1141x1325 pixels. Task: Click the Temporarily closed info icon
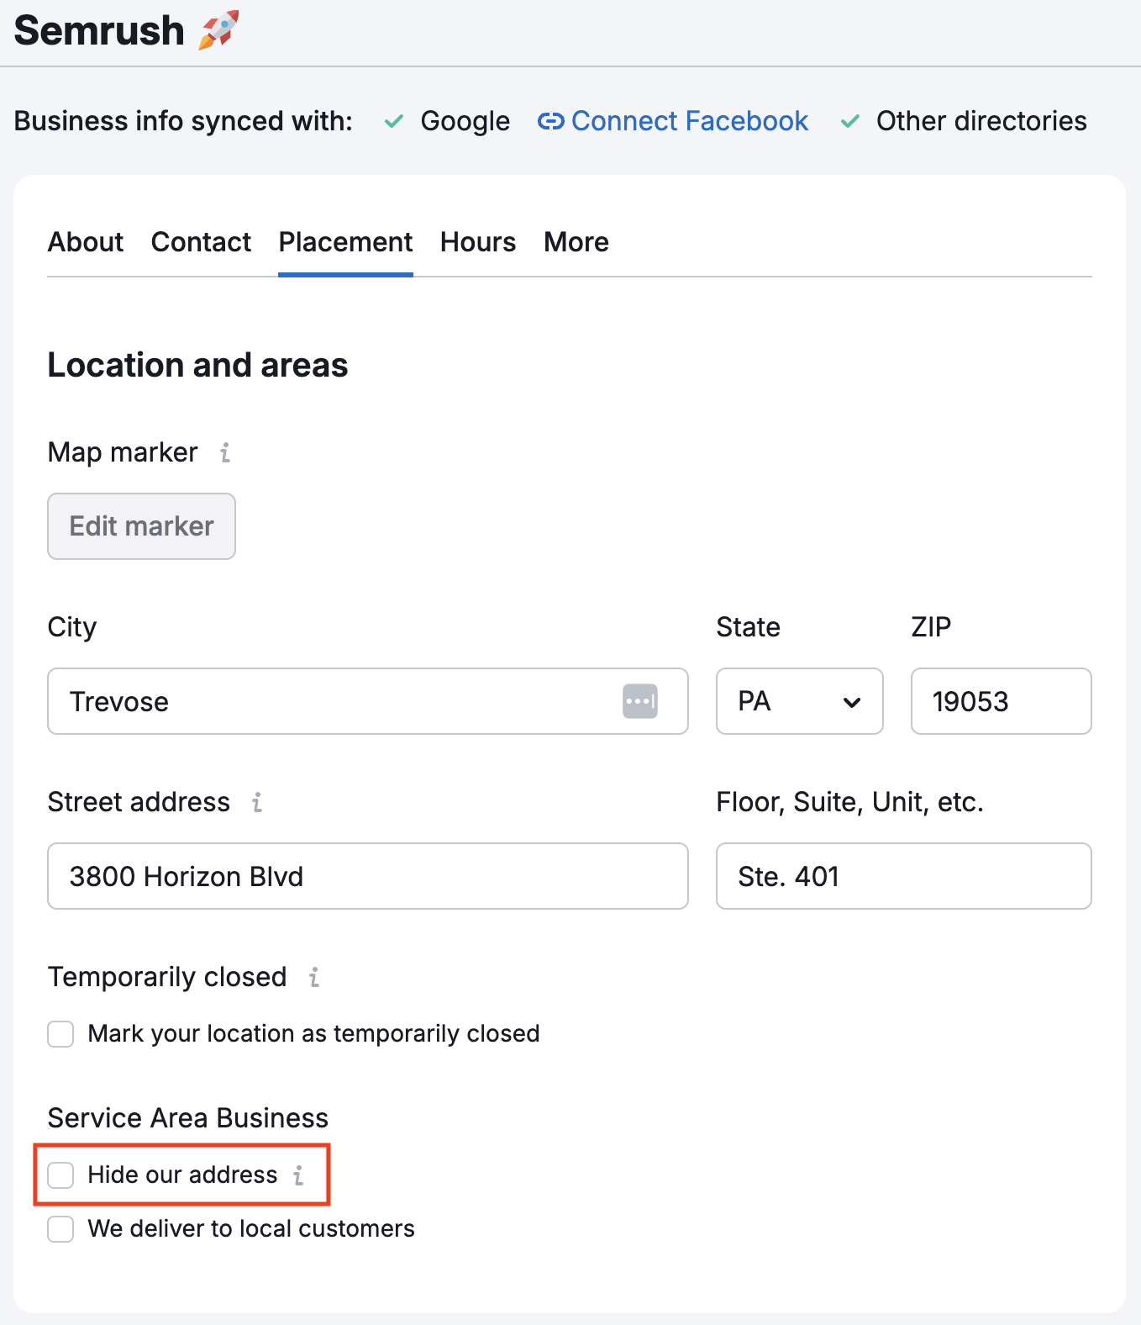314,978
